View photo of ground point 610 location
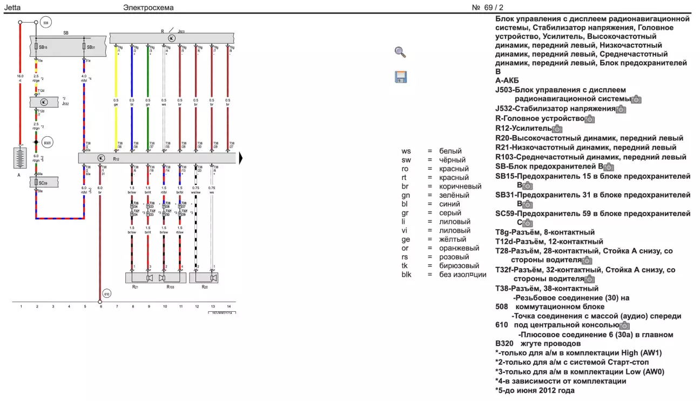 click(624, 325)
